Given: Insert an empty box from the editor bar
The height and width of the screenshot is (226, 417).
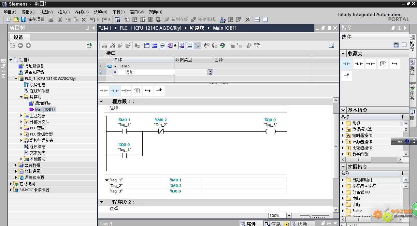Looking at the screenshot, I should (x=137, y=91).
